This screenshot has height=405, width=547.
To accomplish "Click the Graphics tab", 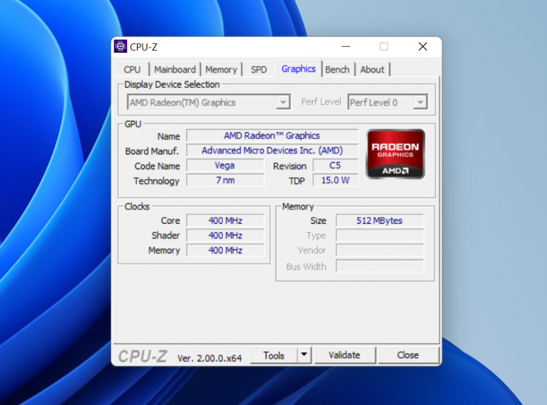I will 299,69.
